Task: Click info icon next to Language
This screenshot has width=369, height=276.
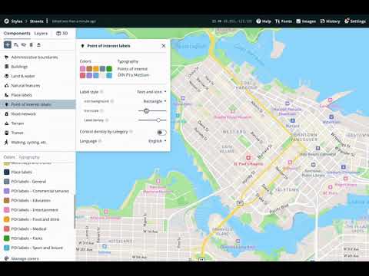Action: click(100, 141)
